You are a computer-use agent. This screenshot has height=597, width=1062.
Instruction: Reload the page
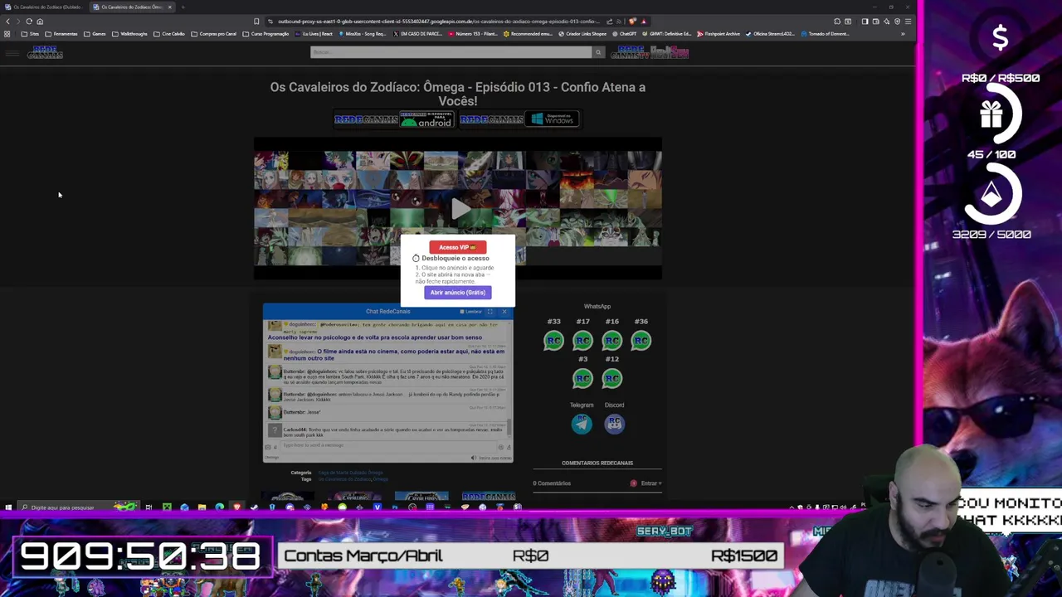29,22
